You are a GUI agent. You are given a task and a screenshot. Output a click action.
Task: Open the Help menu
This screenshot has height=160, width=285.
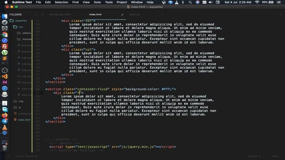[x=150, y=2]
